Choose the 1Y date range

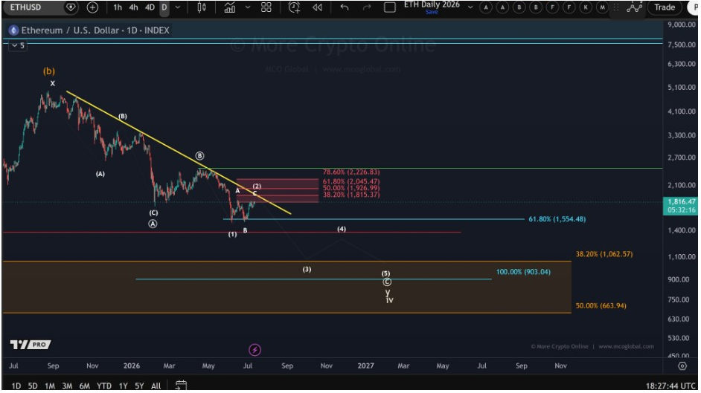[x=124, y=386]
